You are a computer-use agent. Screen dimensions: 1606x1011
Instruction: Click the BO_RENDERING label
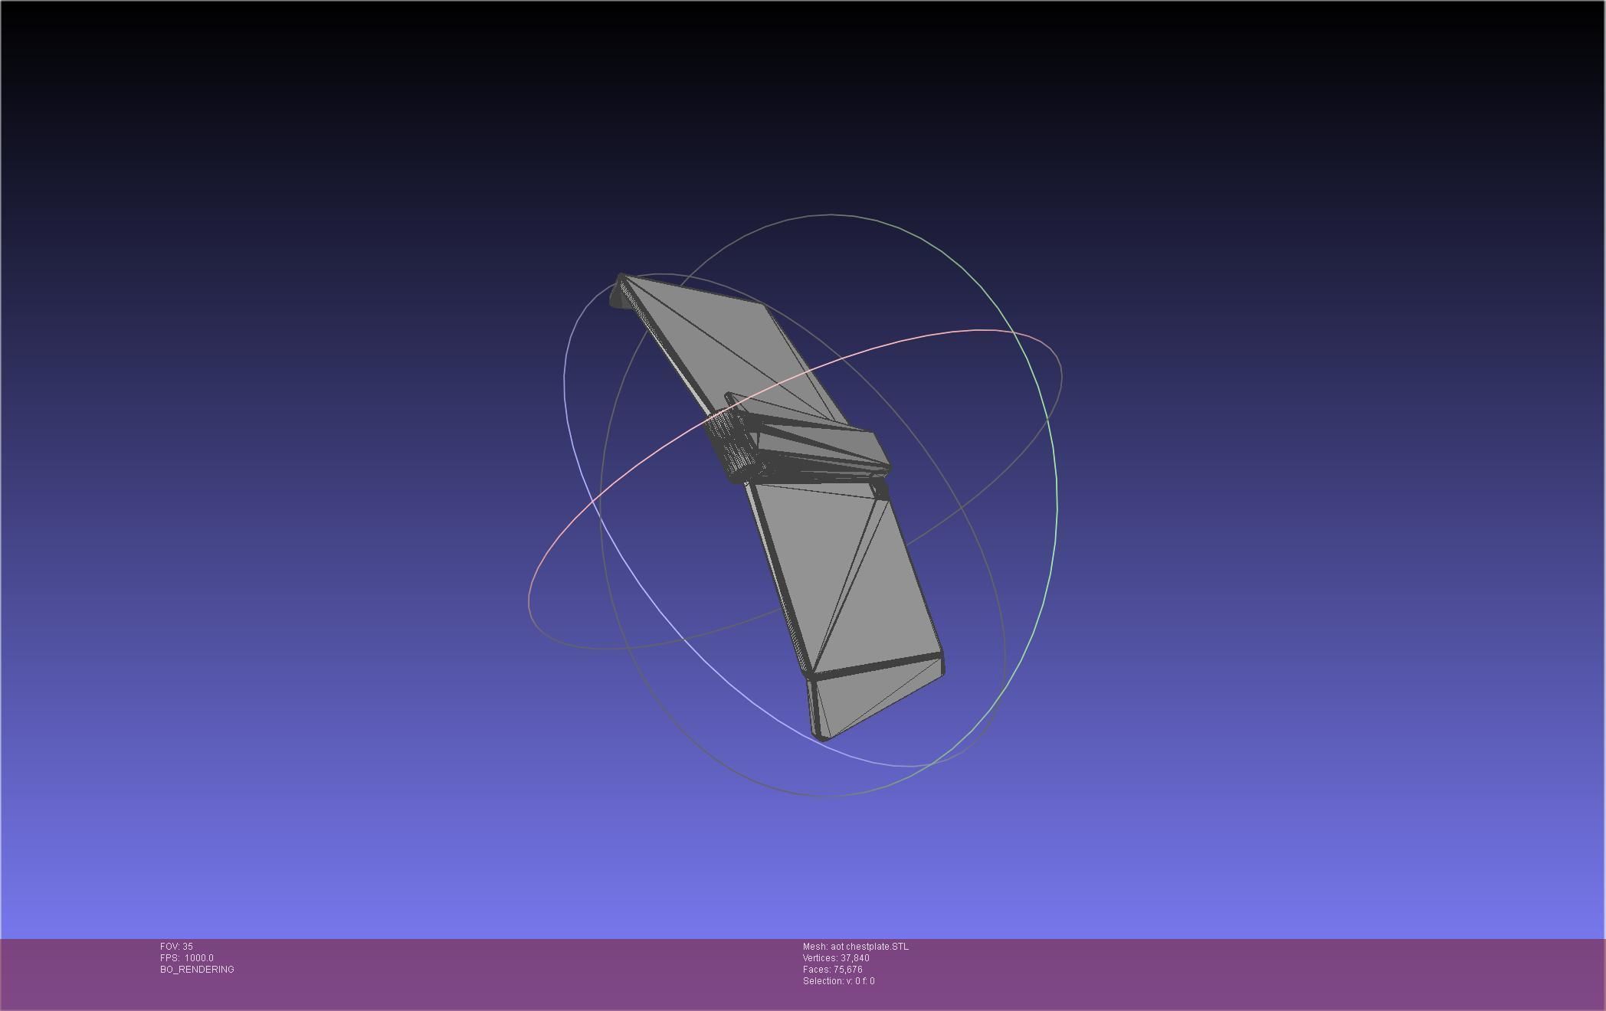click(197, 970)
